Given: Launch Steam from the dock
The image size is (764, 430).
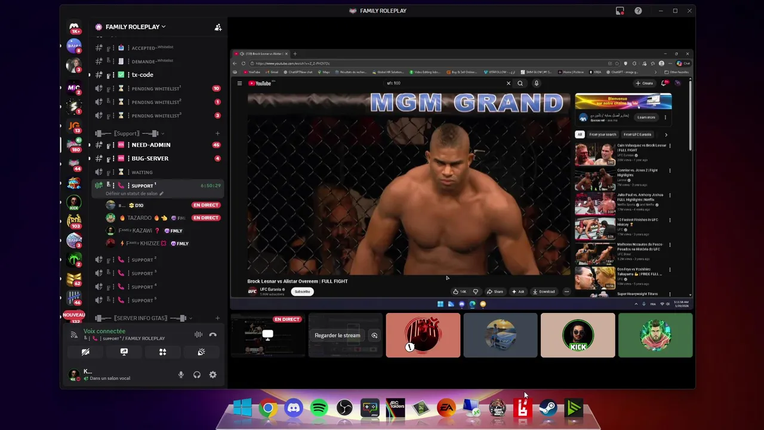Looking at the screenshot, I should tap(548, 408).
